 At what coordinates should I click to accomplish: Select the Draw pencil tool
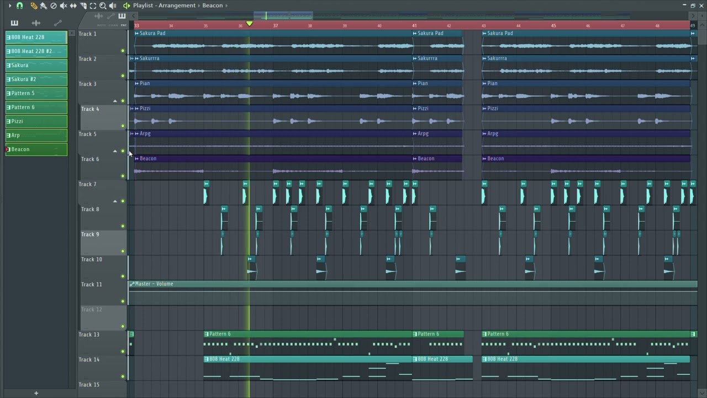tap(34, 6)
